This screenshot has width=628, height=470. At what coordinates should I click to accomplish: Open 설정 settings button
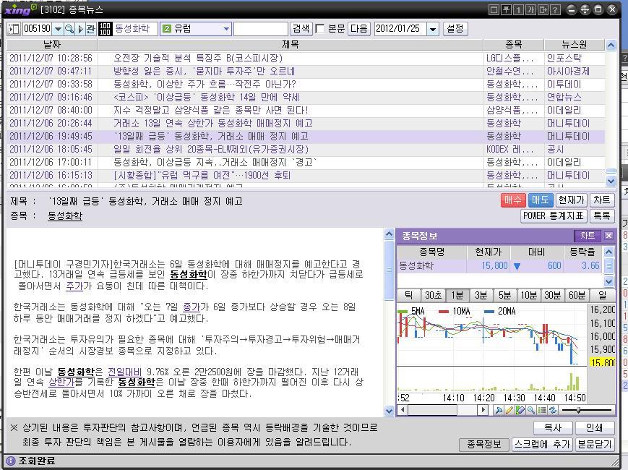(455, 28)
